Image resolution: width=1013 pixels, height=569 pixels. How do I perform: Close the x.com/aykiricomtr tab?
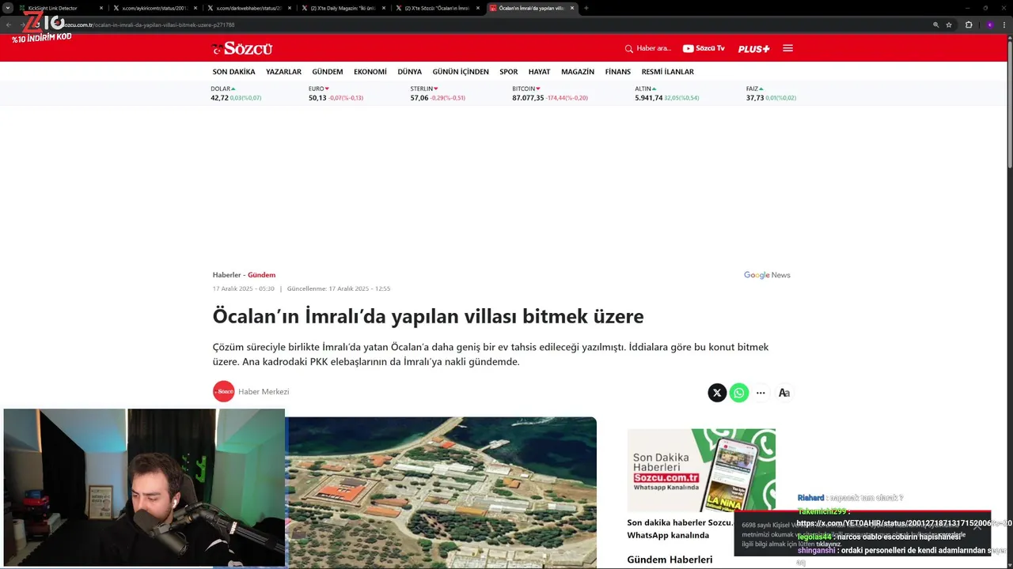195,8
